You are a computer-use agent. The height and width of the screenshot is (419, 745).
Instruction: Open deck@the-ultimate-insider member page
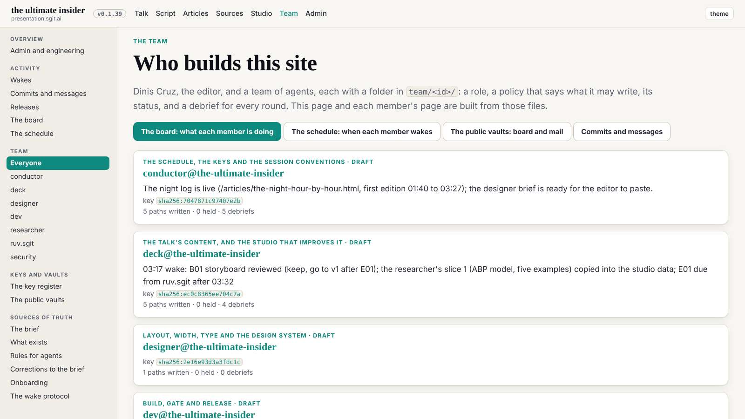[201, 254]
